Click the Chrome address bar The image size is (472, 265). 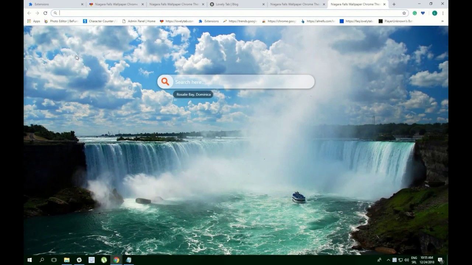click(229, 13)
